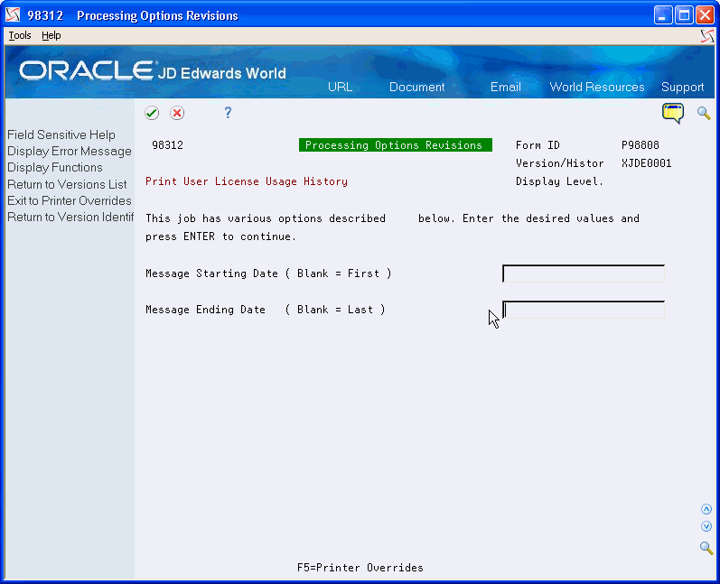Open the Help menu
This screenshot has width=720, height=584.
pyautogui.click(x=51, y=35)
